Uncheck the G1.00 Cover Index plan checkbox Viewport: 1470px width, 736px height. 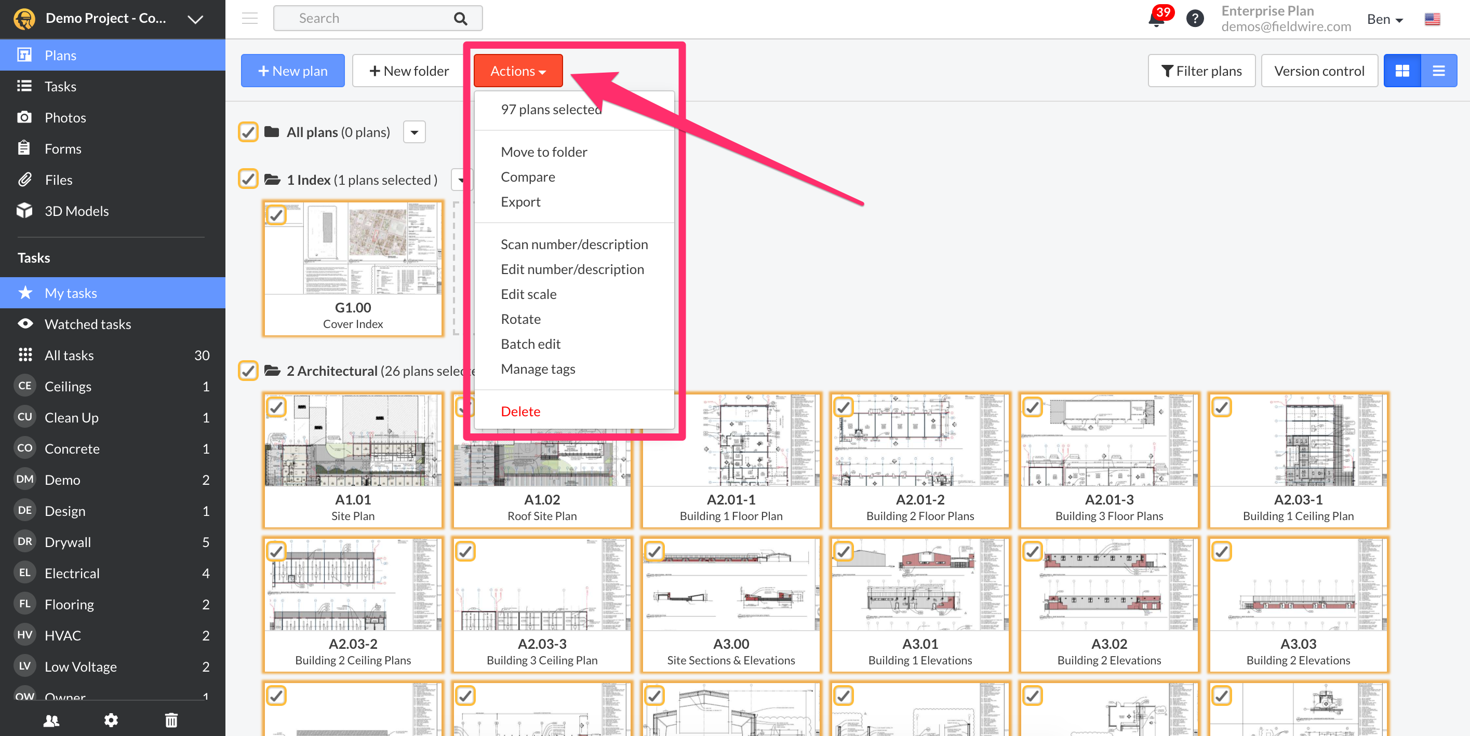point(276,215)
